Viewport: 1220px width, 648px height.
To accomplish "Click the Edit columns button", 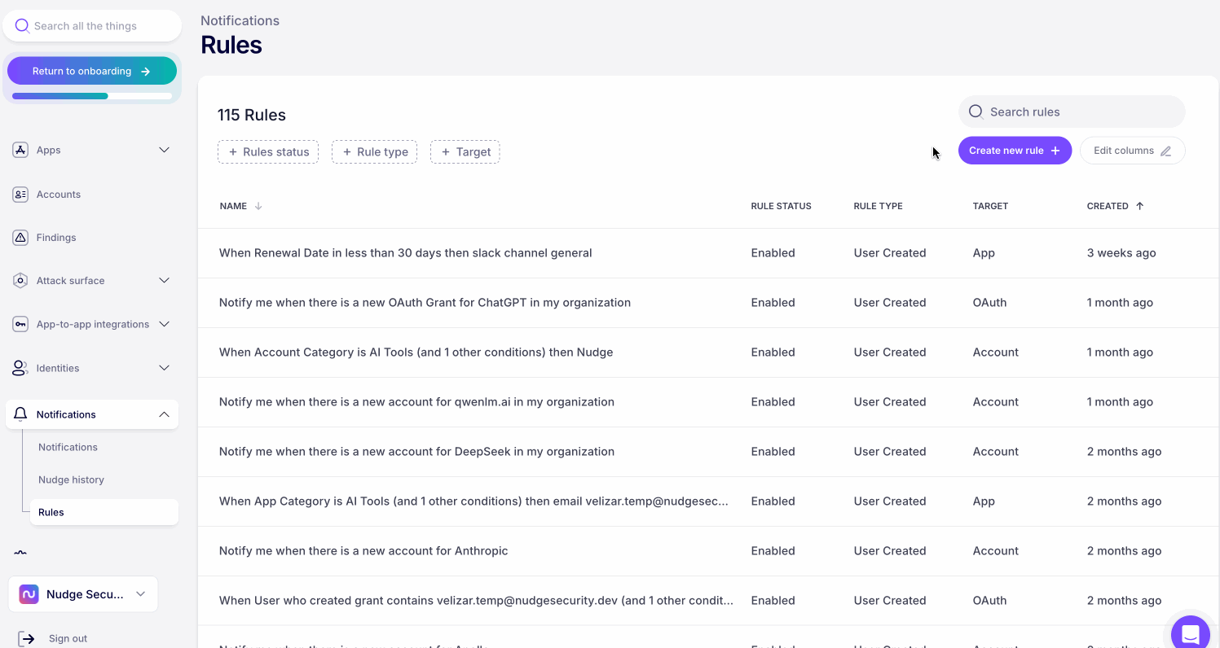I will (x=1132, y=151).
